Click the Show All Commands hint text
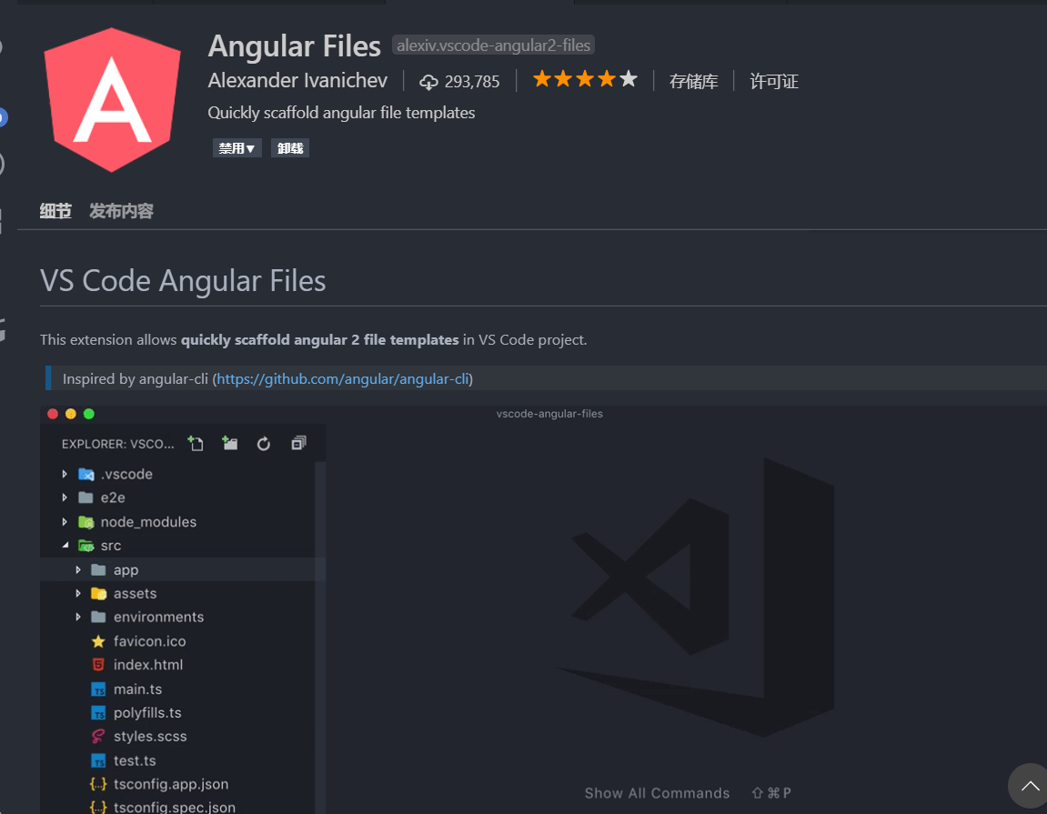 tap(657, 793)
